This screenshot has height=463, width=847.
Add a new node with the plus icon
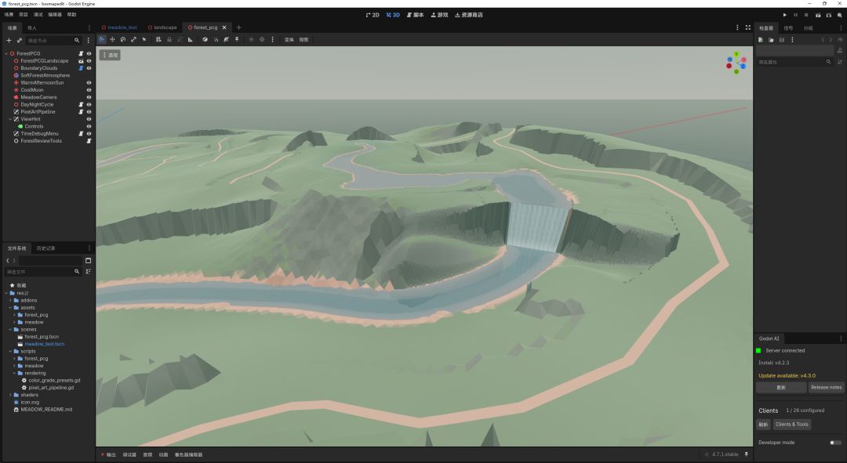9,41
